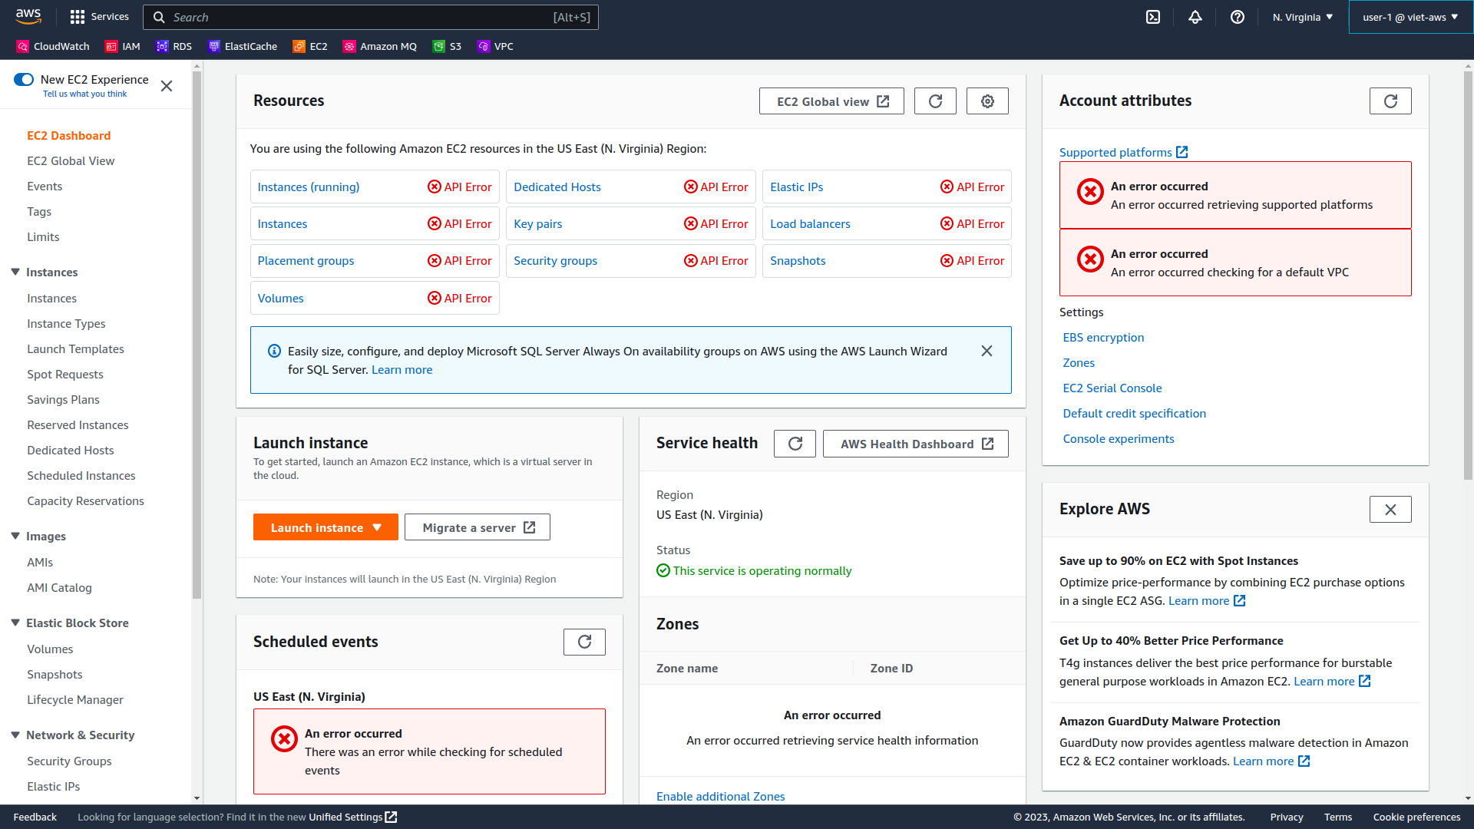
Task: Open the Security groups resource link
Action: (x=555, y=261)
